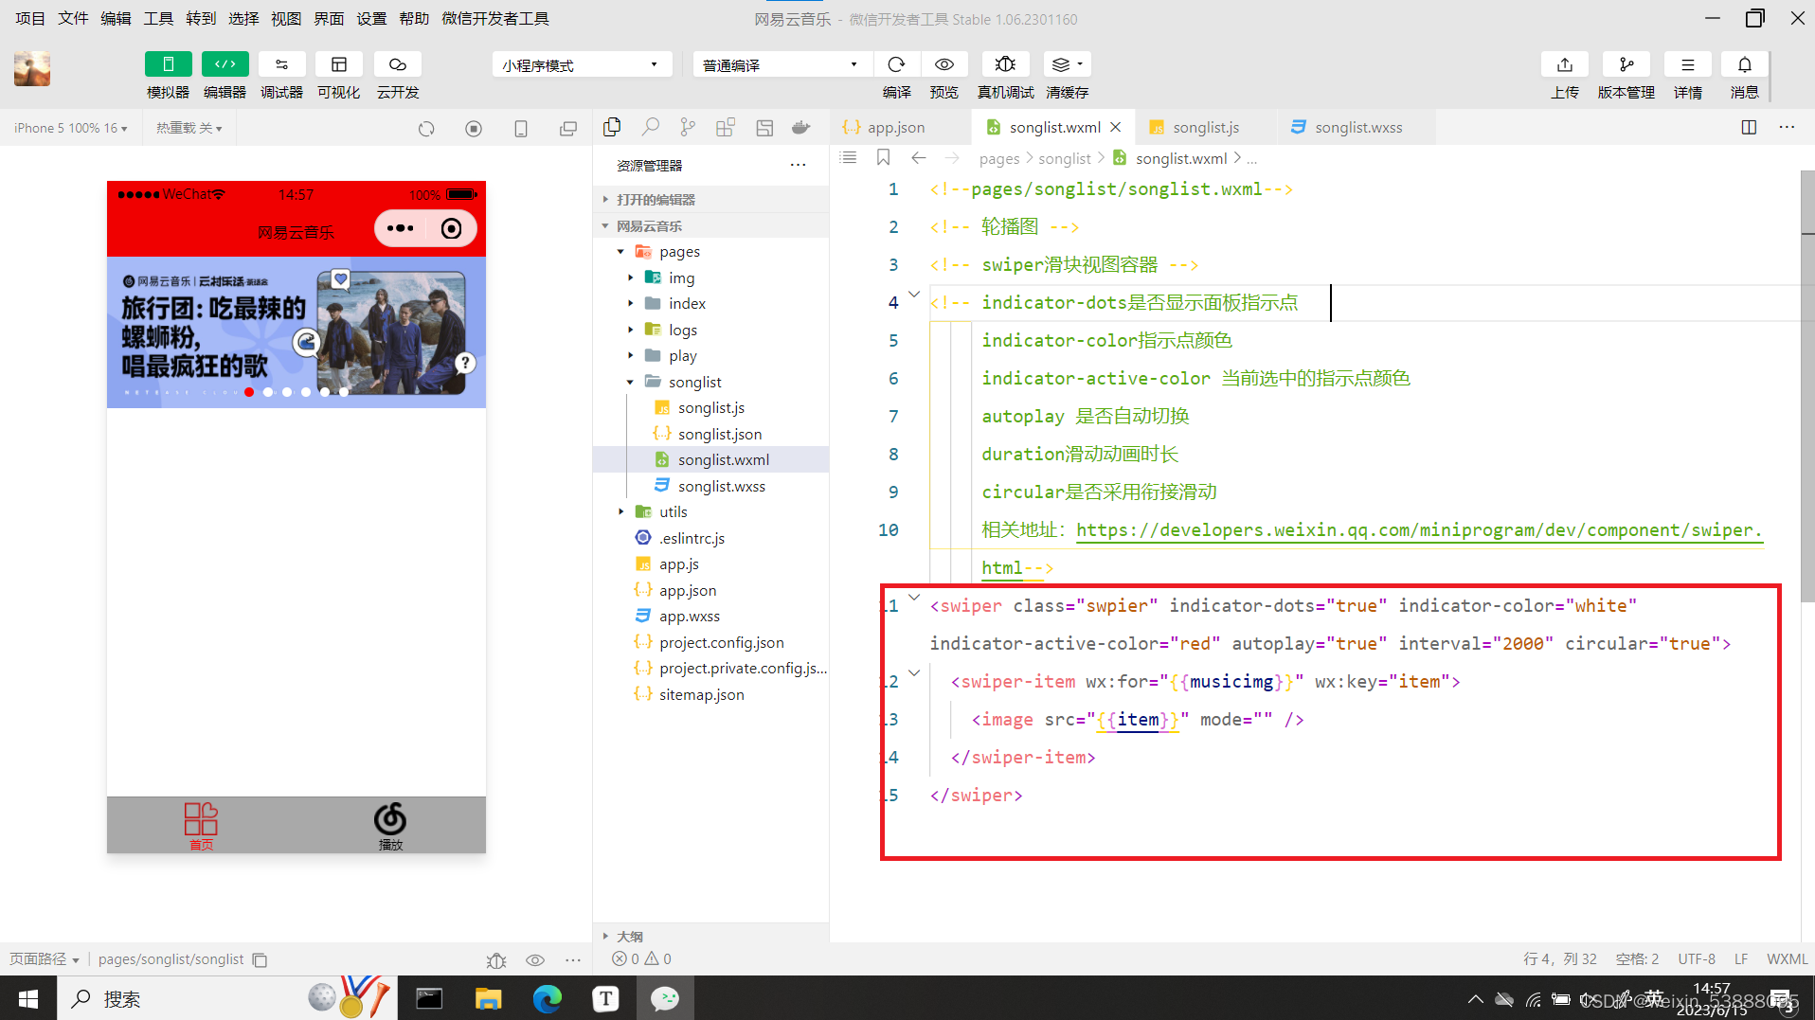The image size is (1815, 1020).
Task: Open the 文件 menu
Action: (73, 19)
